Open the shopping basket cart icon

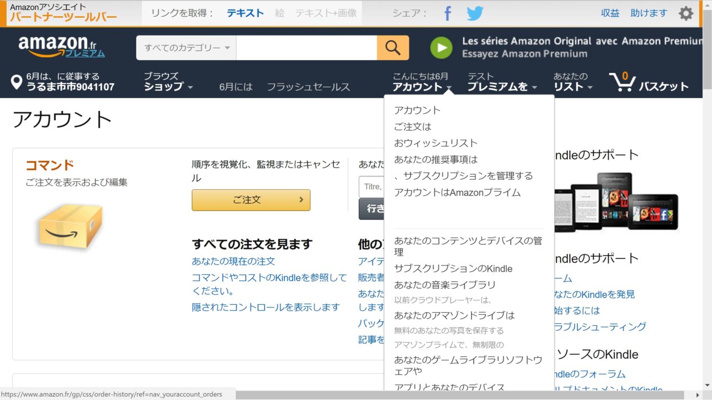click(622, 82)
